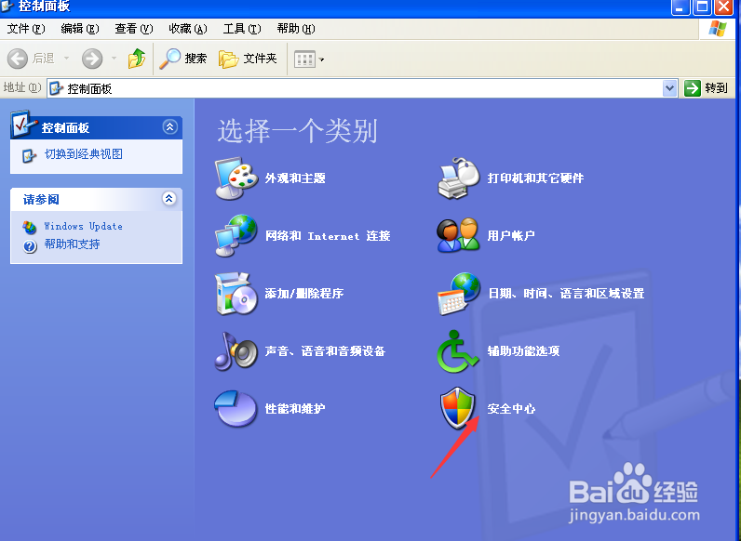Click the 性能和维护 text link

tap(295, 408)
